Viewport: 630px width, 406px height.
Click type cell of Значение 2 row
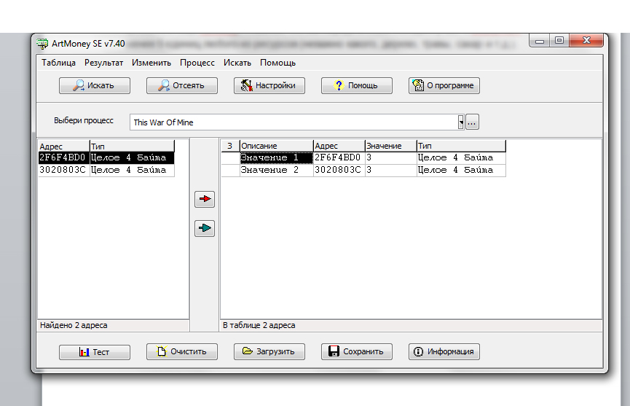pyautogui.click(x=461, y=170)
